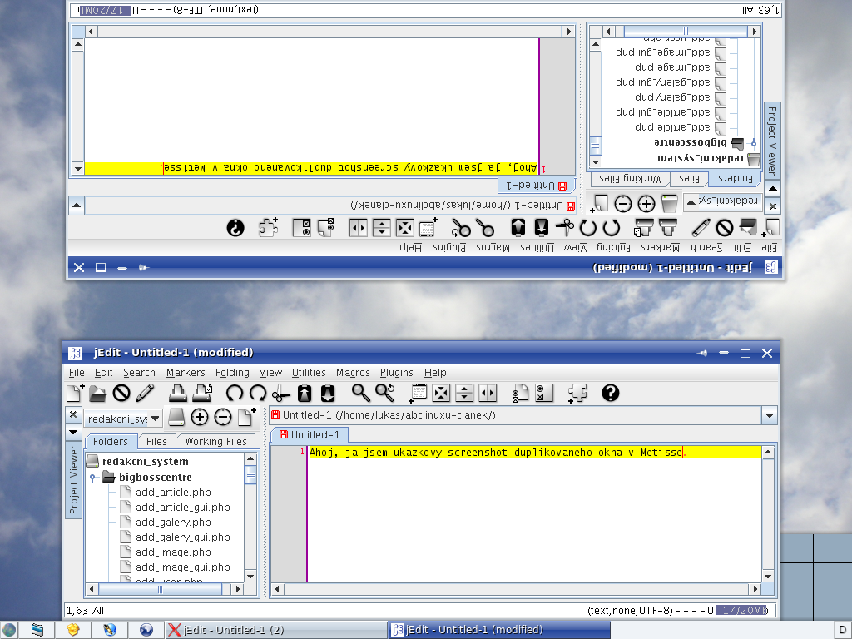Toggle vertical Project Viewer tab in upside-down jEdit
852x639 pixels.
click(x=772, y=140)
